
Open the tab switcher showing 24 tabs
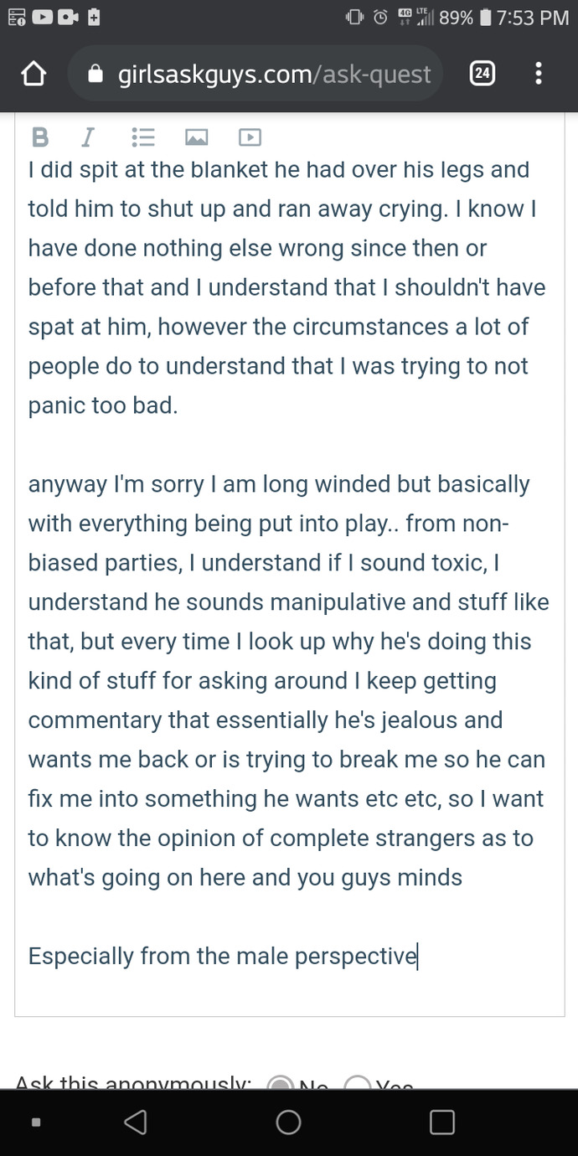pos(482,75)
